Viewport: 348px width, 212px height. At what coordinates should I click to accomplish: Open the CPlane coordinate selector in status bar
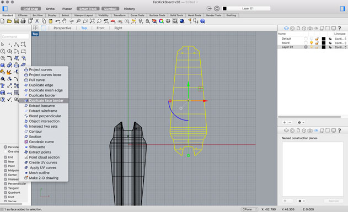(x=250, y=209)
